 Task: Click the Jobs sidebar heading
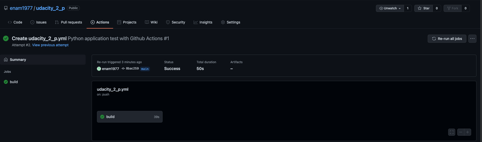coord(7,72)
